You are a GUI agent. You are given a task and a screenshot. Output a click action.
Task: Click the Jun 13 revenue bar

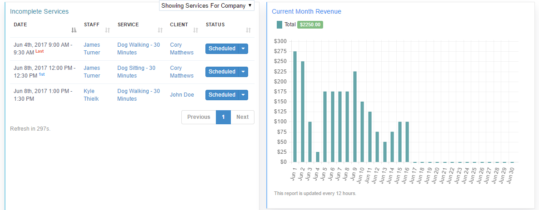384,152
